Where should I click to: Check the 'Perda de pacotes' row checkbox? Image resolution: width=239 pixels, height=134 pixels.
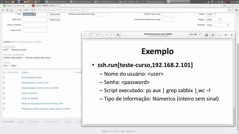tap(4, 93)
